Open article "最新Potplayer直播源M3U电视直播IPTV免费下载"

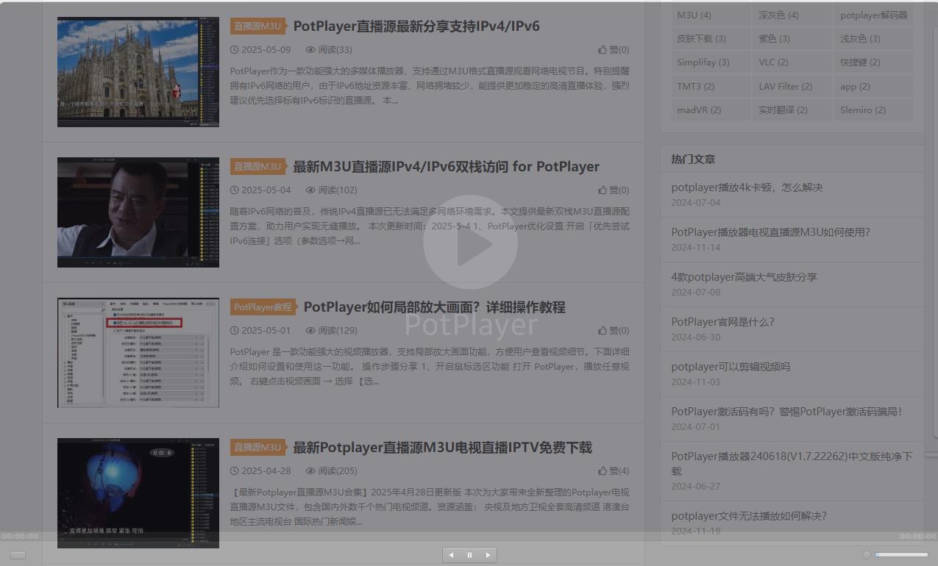tap(443, 448)
